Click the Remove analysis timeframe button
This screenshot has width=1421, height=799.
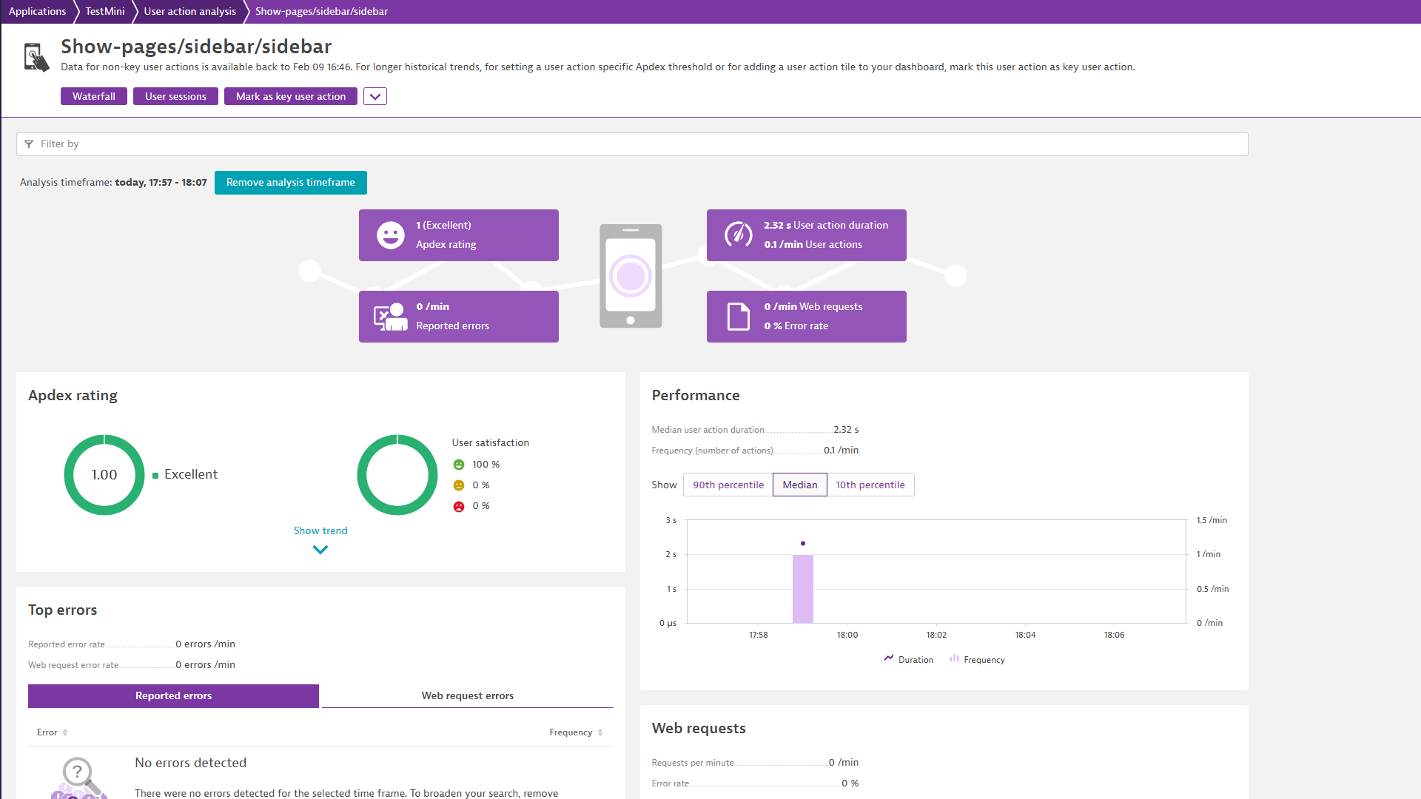point(290,182)
